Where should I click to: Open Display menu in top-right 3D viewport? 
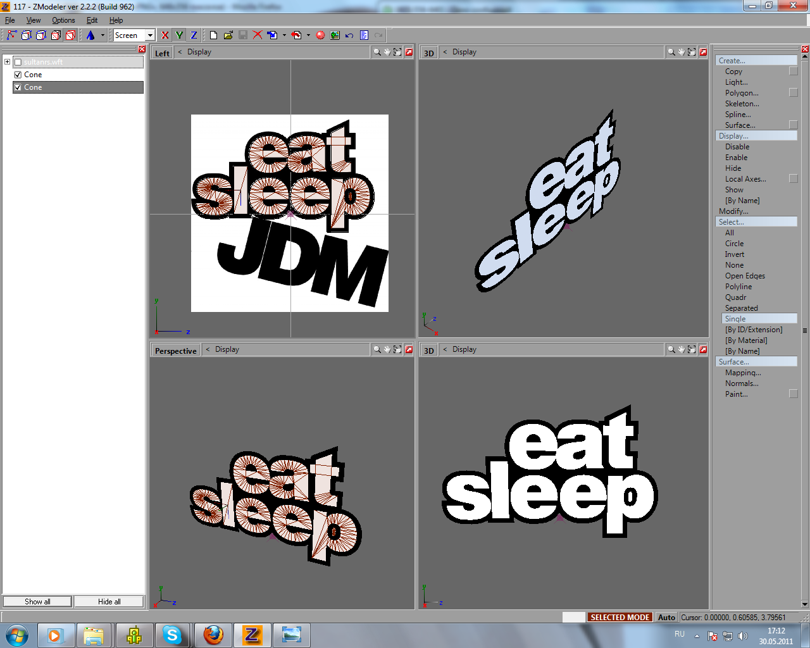(x=464, y=52)
